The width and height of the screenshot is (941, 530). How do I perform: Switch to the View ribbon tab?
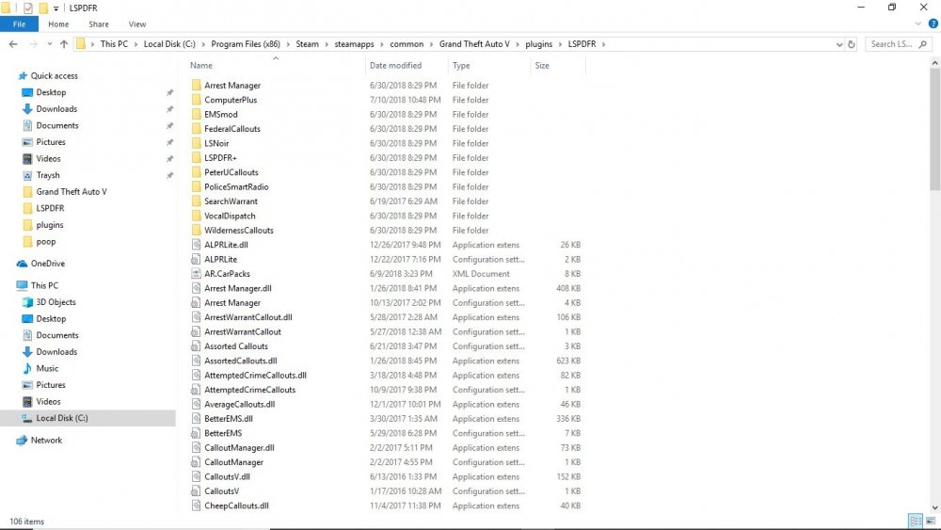tap(136, 24)
